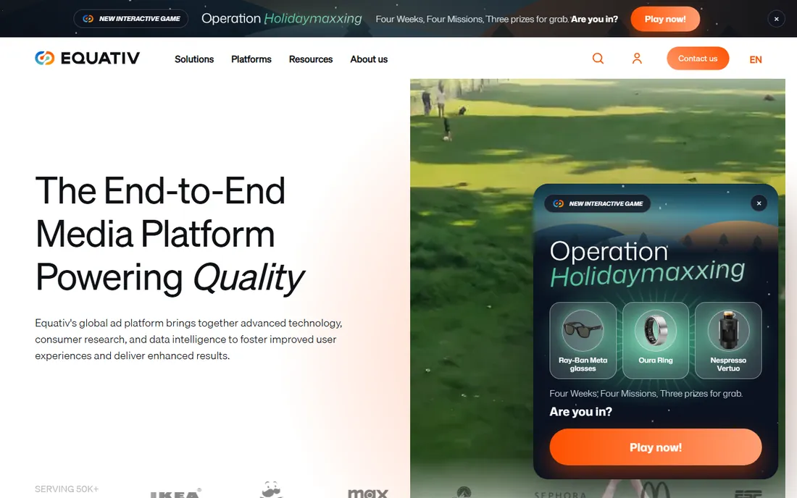Click large Play now button in popup
The width and height of the screenshot is (797, 498).
(655, 447)
